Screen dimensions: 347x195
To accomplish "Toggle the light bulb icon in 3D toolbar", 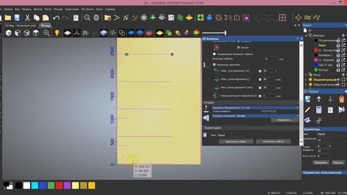I will 57,33.
